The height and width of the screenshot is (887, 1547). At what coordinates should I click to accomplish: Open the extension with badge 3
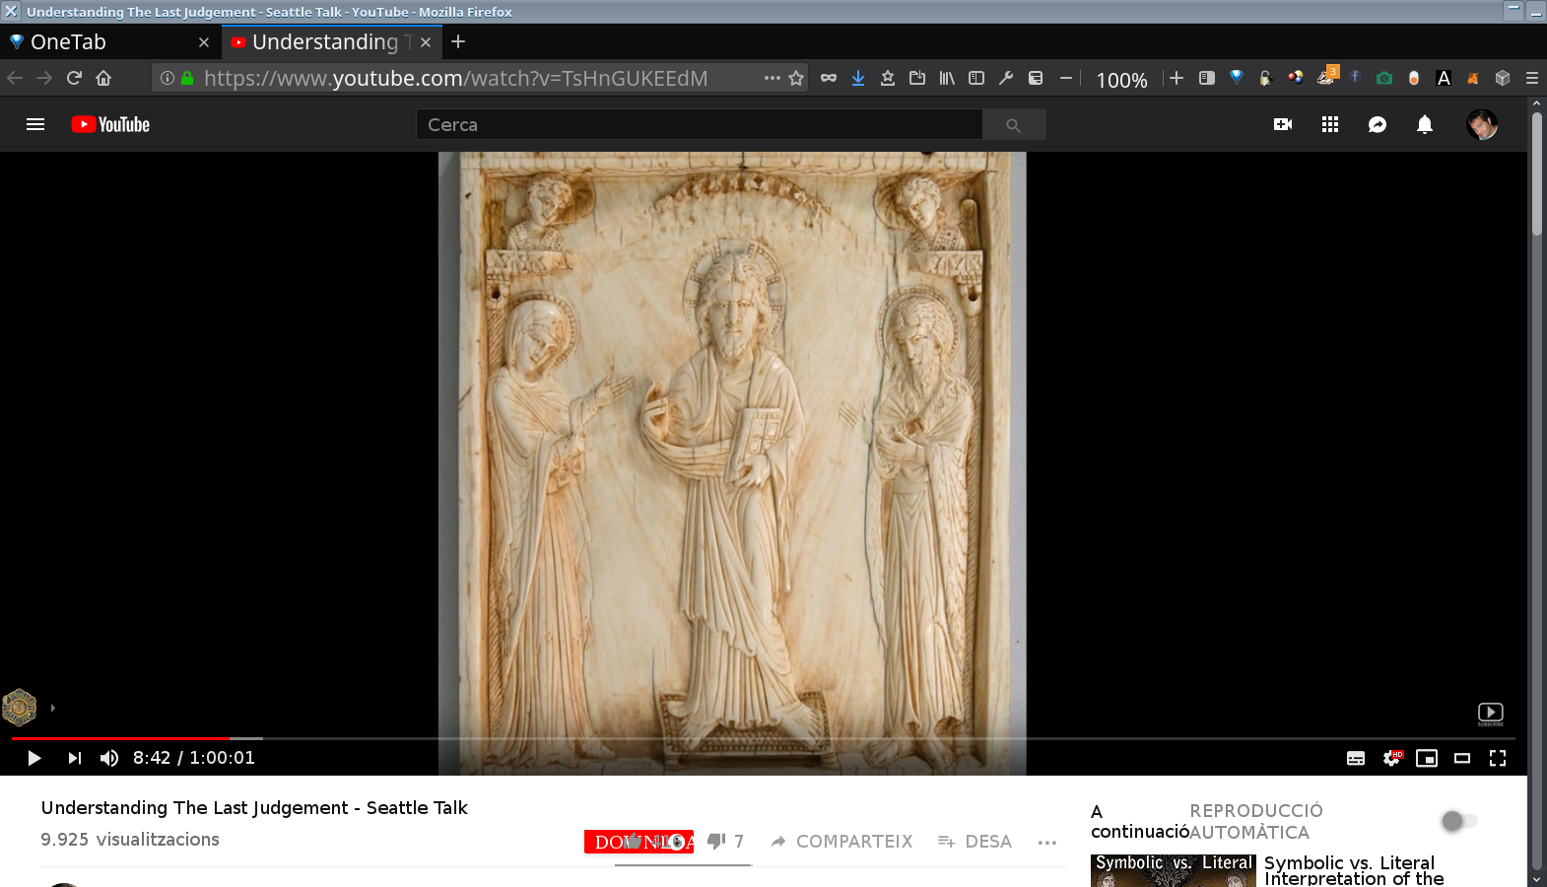(1326, 76)
